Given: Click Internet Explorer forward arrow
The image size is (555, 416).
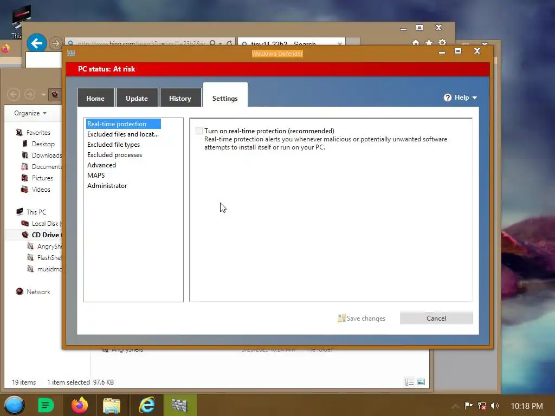Looking at the screenshot, I should coord(55,43).
